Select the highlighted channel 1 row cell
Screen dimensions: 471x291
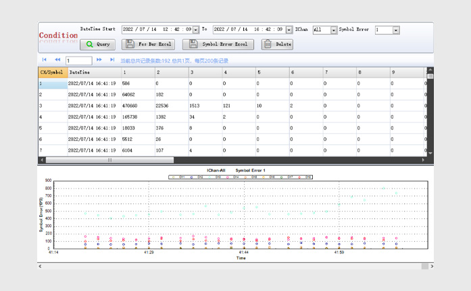[x=53, y=84]
